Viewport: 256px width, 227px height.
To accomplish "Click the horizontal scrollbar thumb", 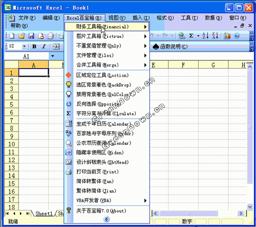I will [x=188, y=213].
